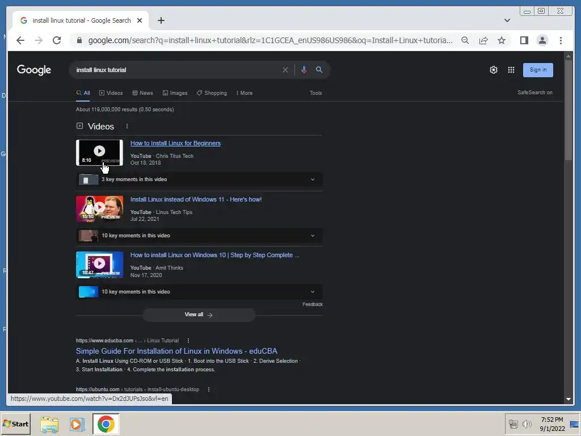The height and width of the screenshot is (436, 581).
Task: Open the volume speaker tray icon
Action: coord(527,424)
